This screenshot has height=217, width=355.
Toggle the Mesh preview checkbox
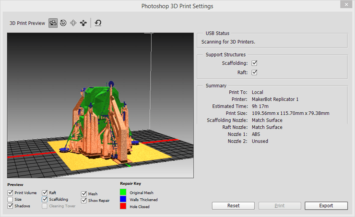tap(84, 194)
